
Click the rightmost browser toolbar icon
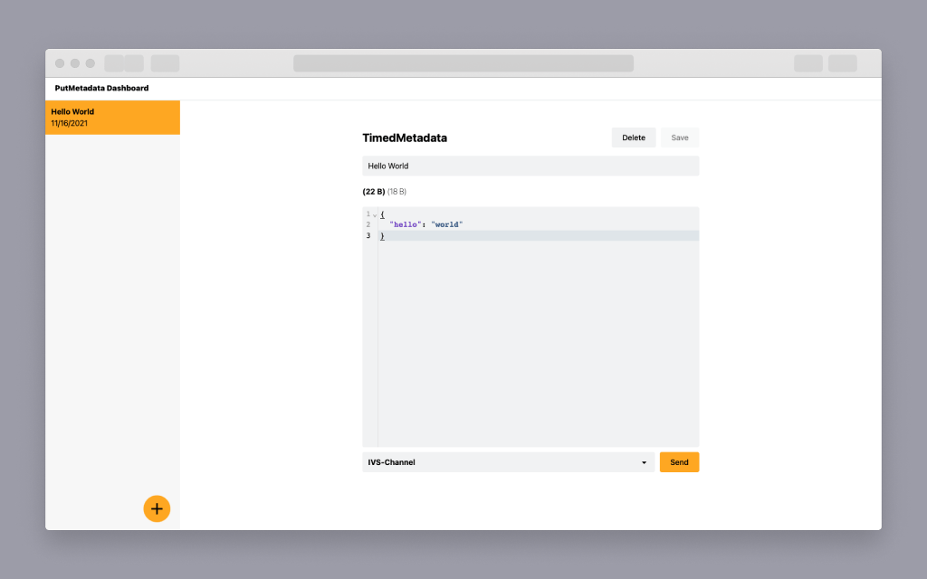(842, 63)
